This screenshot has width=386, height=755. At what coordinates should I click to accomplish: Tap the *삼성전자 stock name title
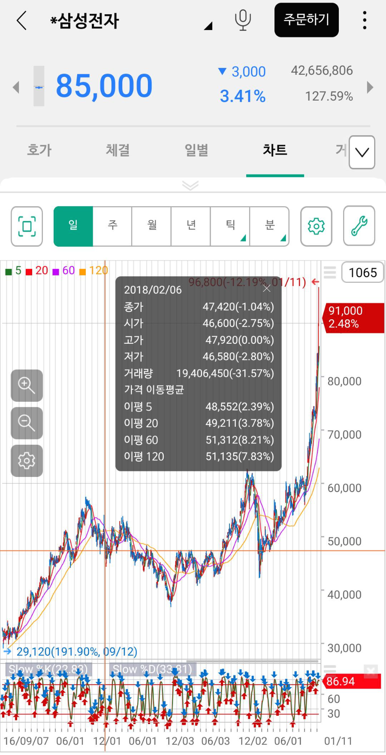coord(84,21)
